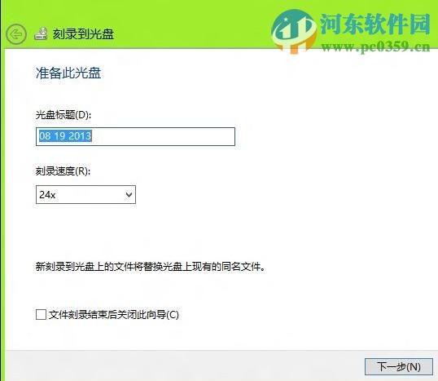
Task: Click the 刻录到光盘 window title
Action: click(83, 34)
